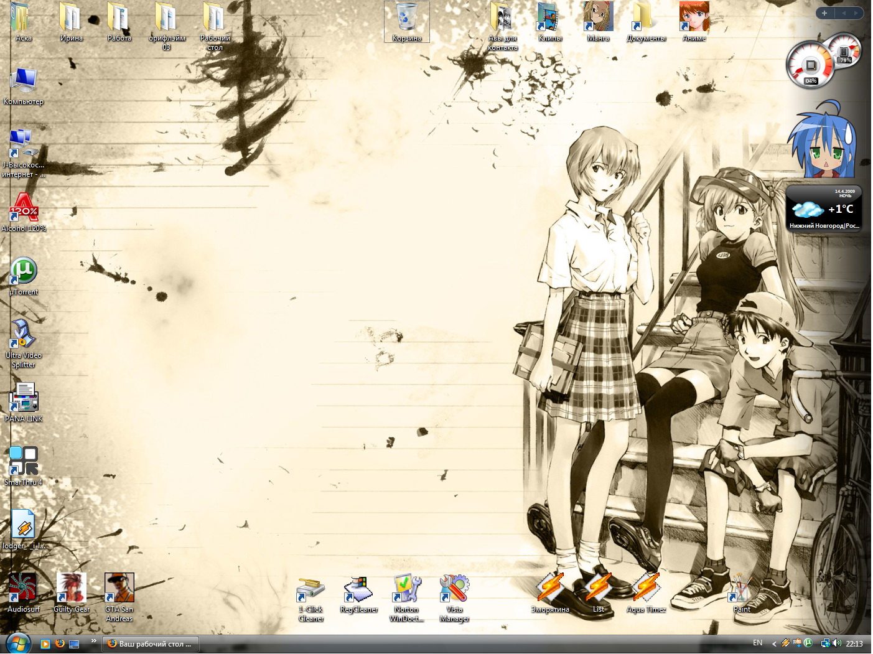The height and width of the screenshot is (654, 873).
Task: Click the CPU usage meter gadget
Action: 810,65
